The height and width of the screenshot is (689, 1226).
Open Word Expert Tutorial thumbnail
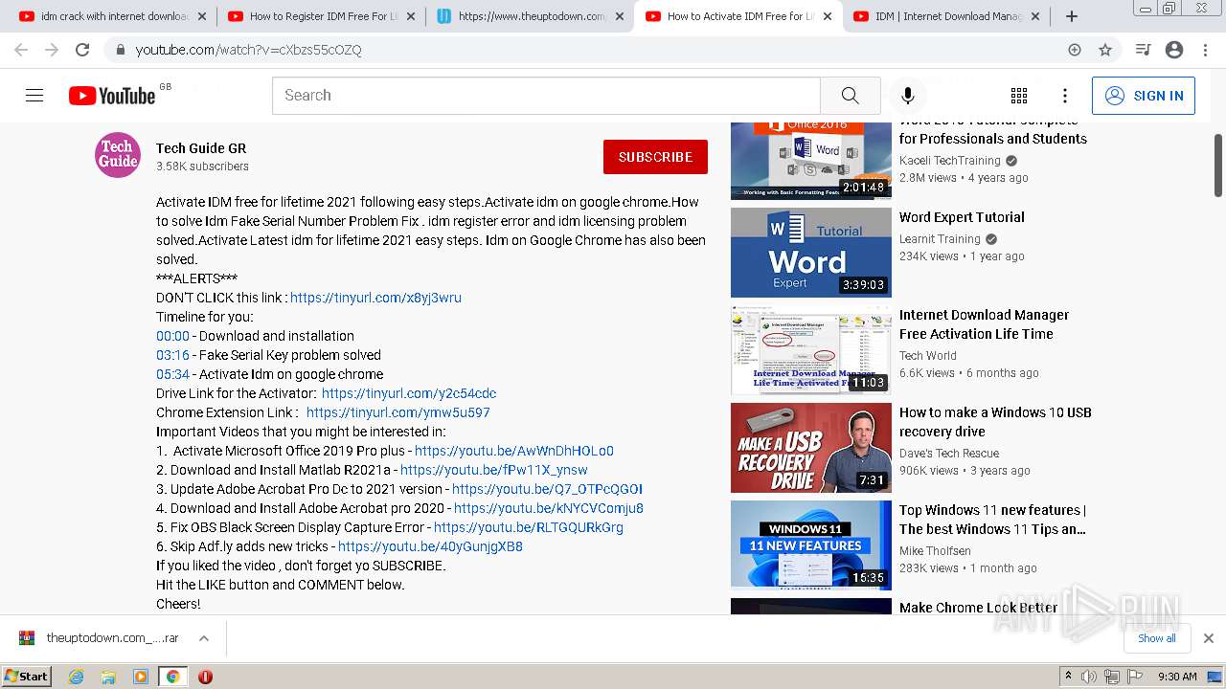point(811,253)
